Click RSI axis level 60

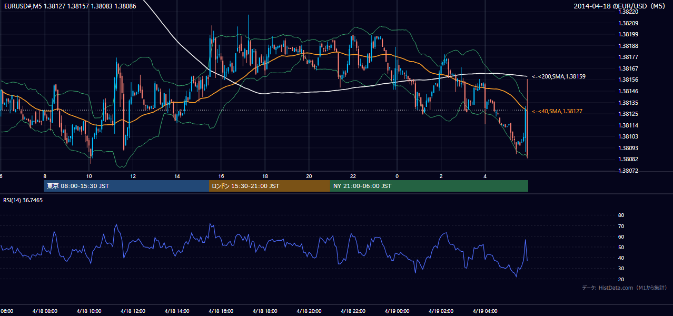621,236
